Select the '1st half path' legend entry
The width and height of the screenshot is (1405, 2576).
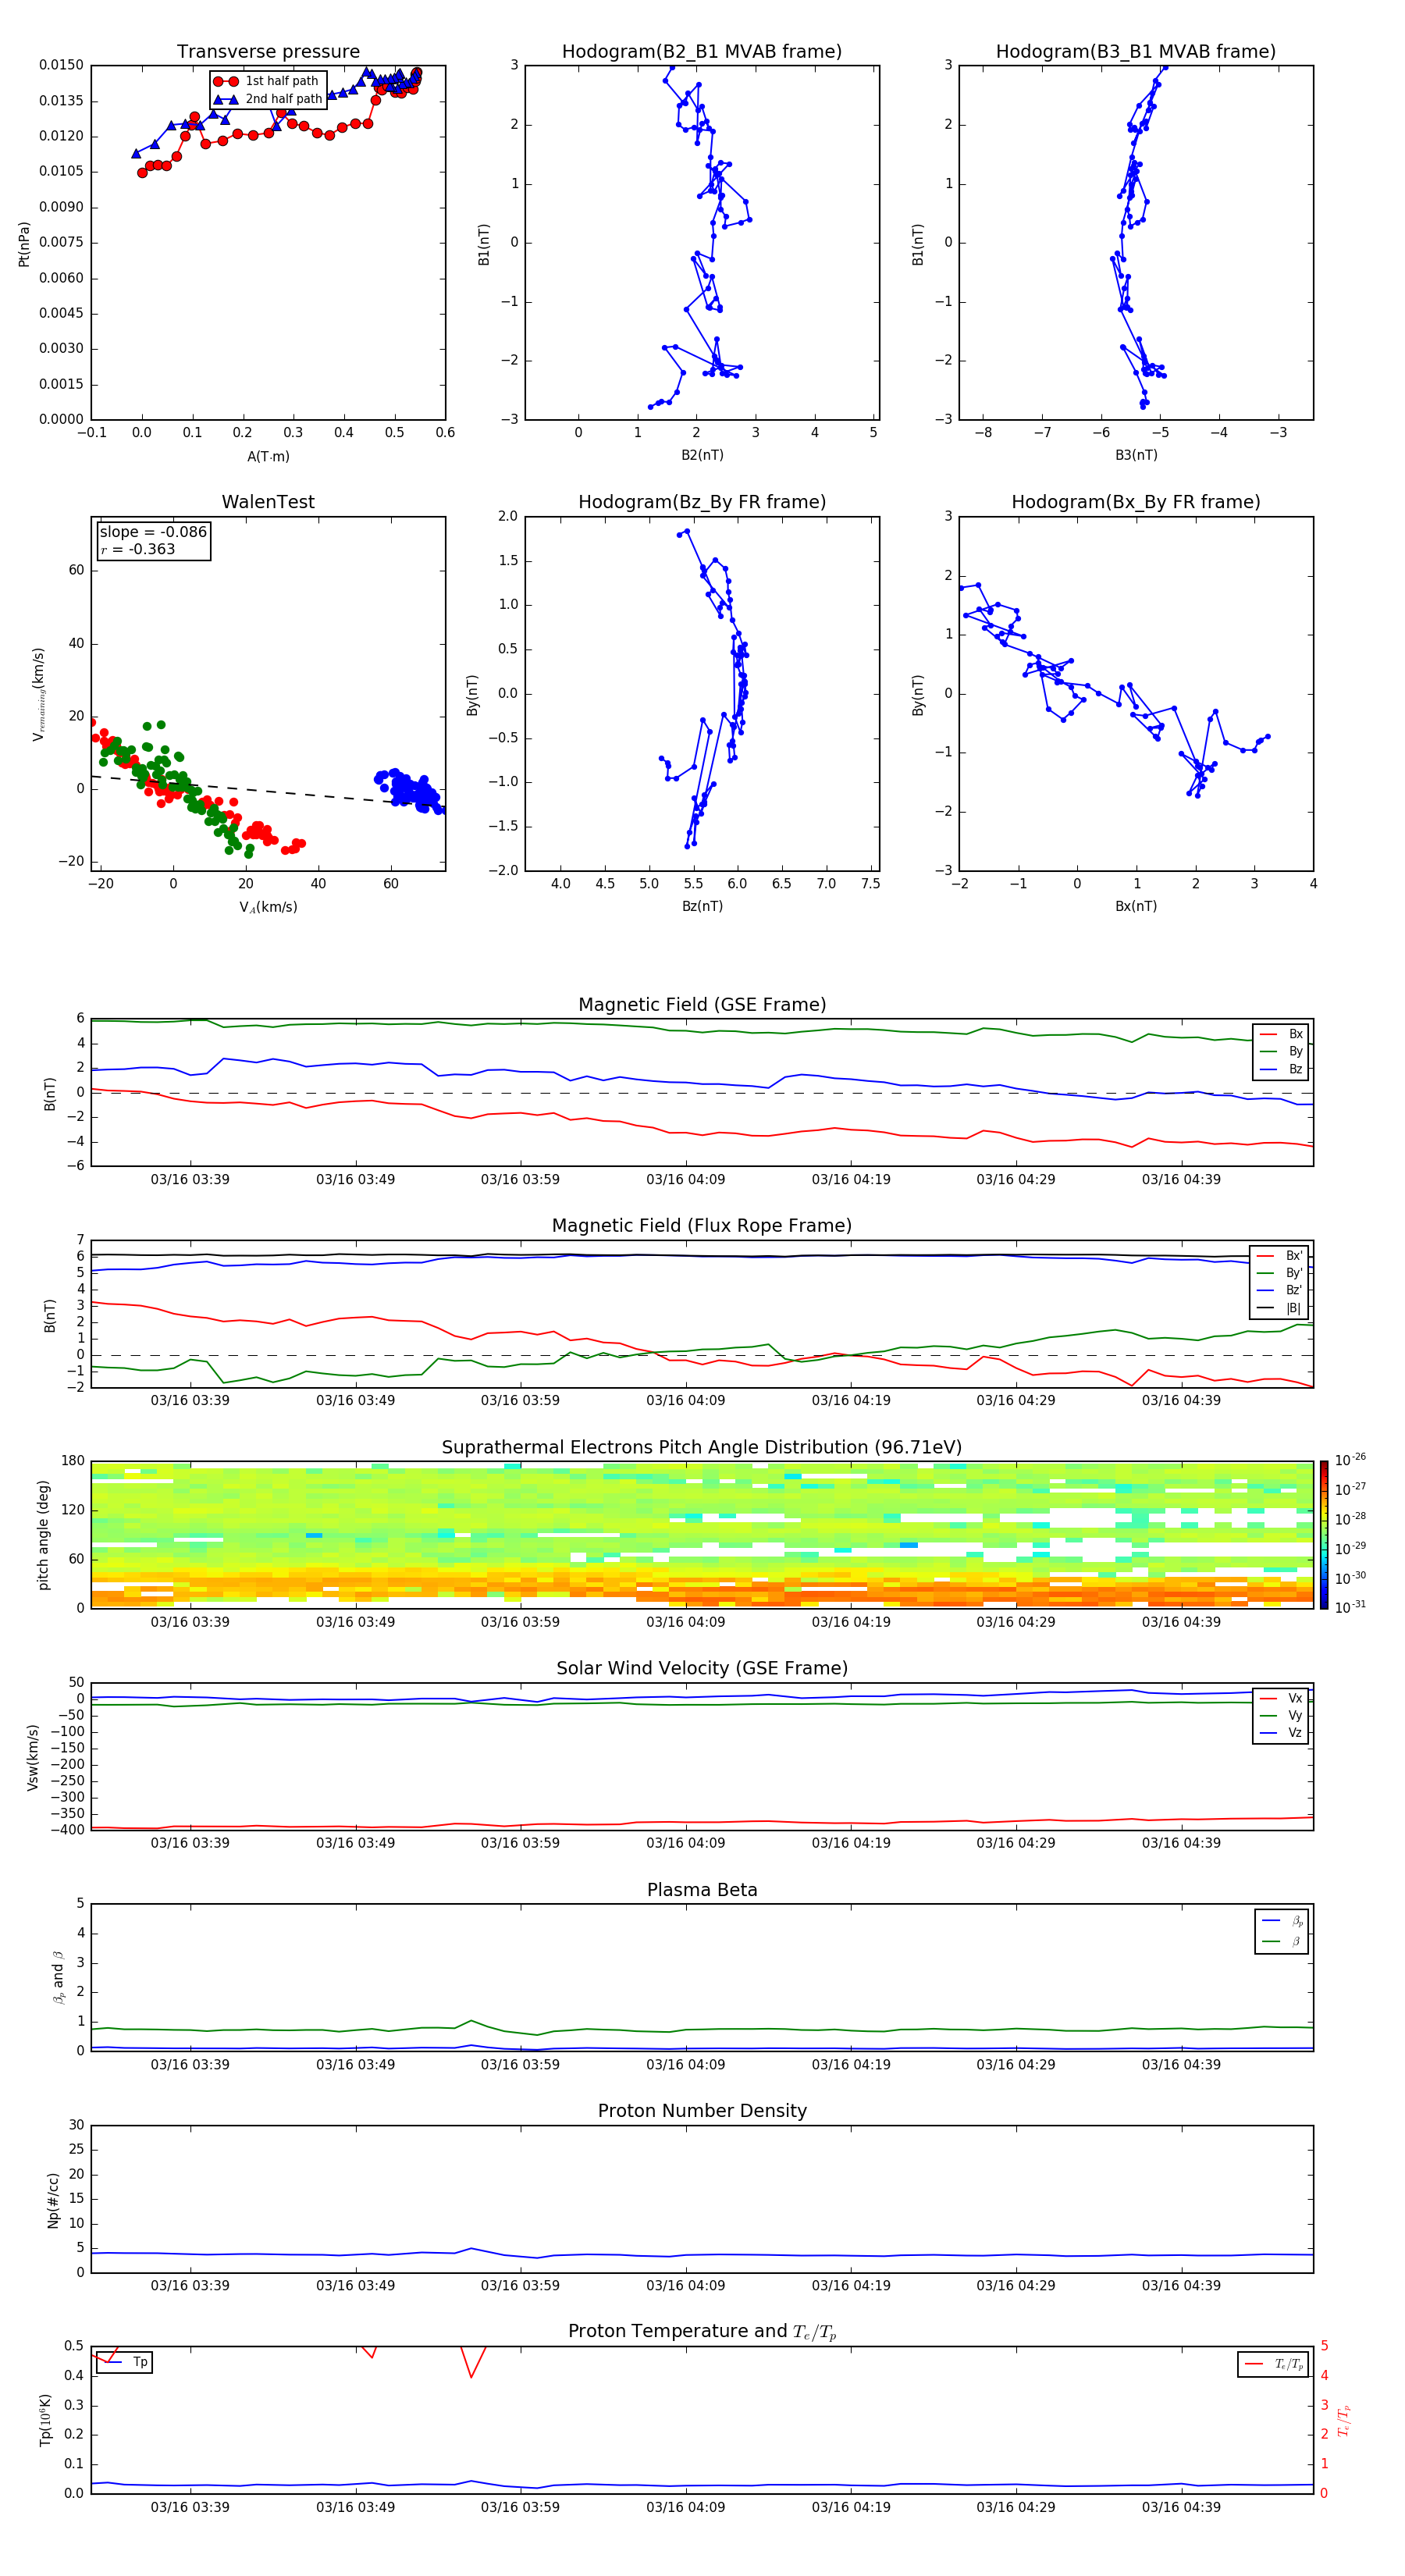[x=266, y=81]
